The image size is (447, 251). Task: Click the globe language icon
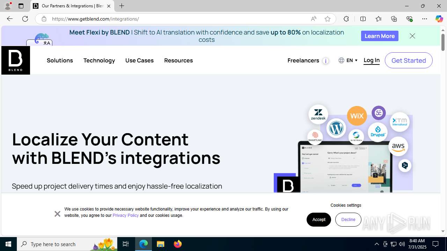pos(341,60)
